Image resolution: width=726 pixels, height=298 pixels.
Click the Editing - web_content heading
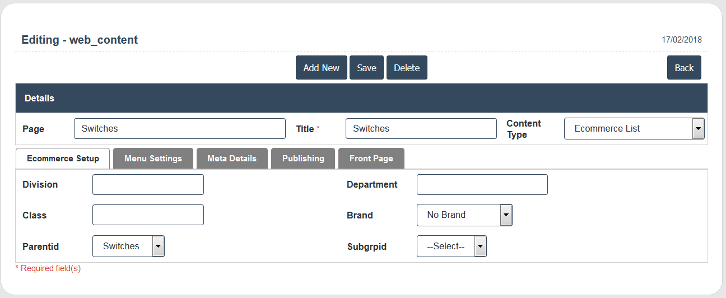click(80, 40)
